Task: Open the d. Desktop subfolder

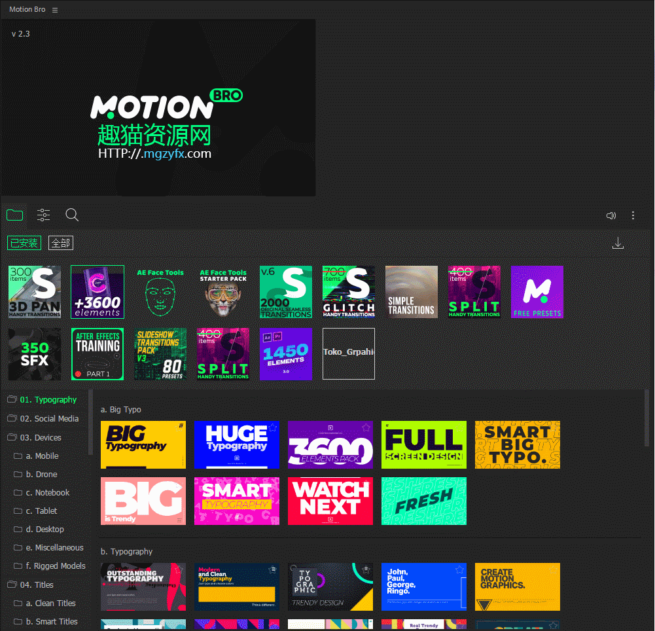Action: coord(39,530)
